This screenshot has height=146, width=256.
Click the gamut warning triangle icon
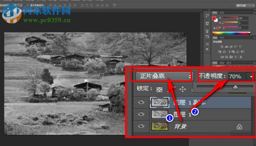click(x=214, y=28)
